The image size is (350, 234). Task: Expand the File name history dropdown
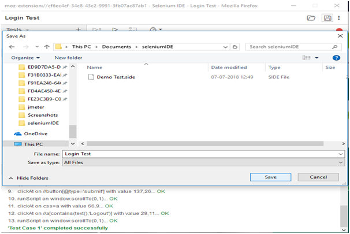(341, 154)
